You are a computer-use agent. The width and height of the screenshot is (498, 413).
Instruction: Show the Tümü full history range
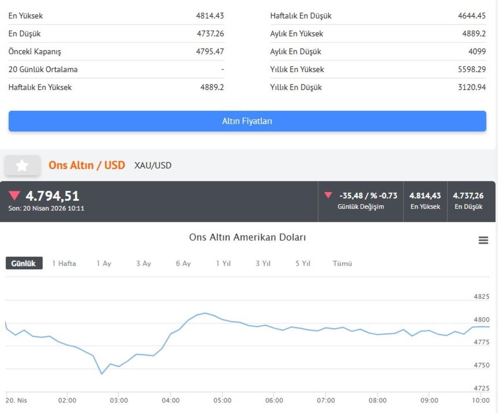tap(342, 264)
